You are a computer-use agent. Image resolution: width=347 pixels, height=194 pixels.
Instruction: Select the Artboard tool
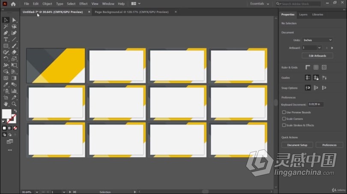[x=6, y=98]
